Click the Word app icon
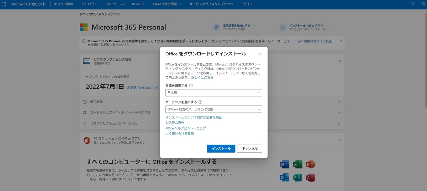The image size is (427, 191). click(284, 164)
